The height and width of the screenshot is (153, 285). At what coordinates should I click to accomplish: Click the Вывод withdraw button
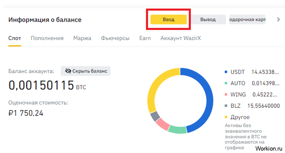tap(208, 19)
